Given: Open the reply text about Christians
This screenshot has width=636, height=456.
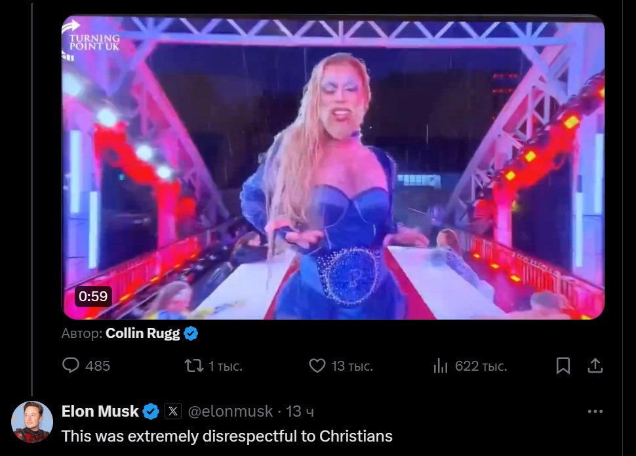Looking at the screenshot, I should pos(227,436).
